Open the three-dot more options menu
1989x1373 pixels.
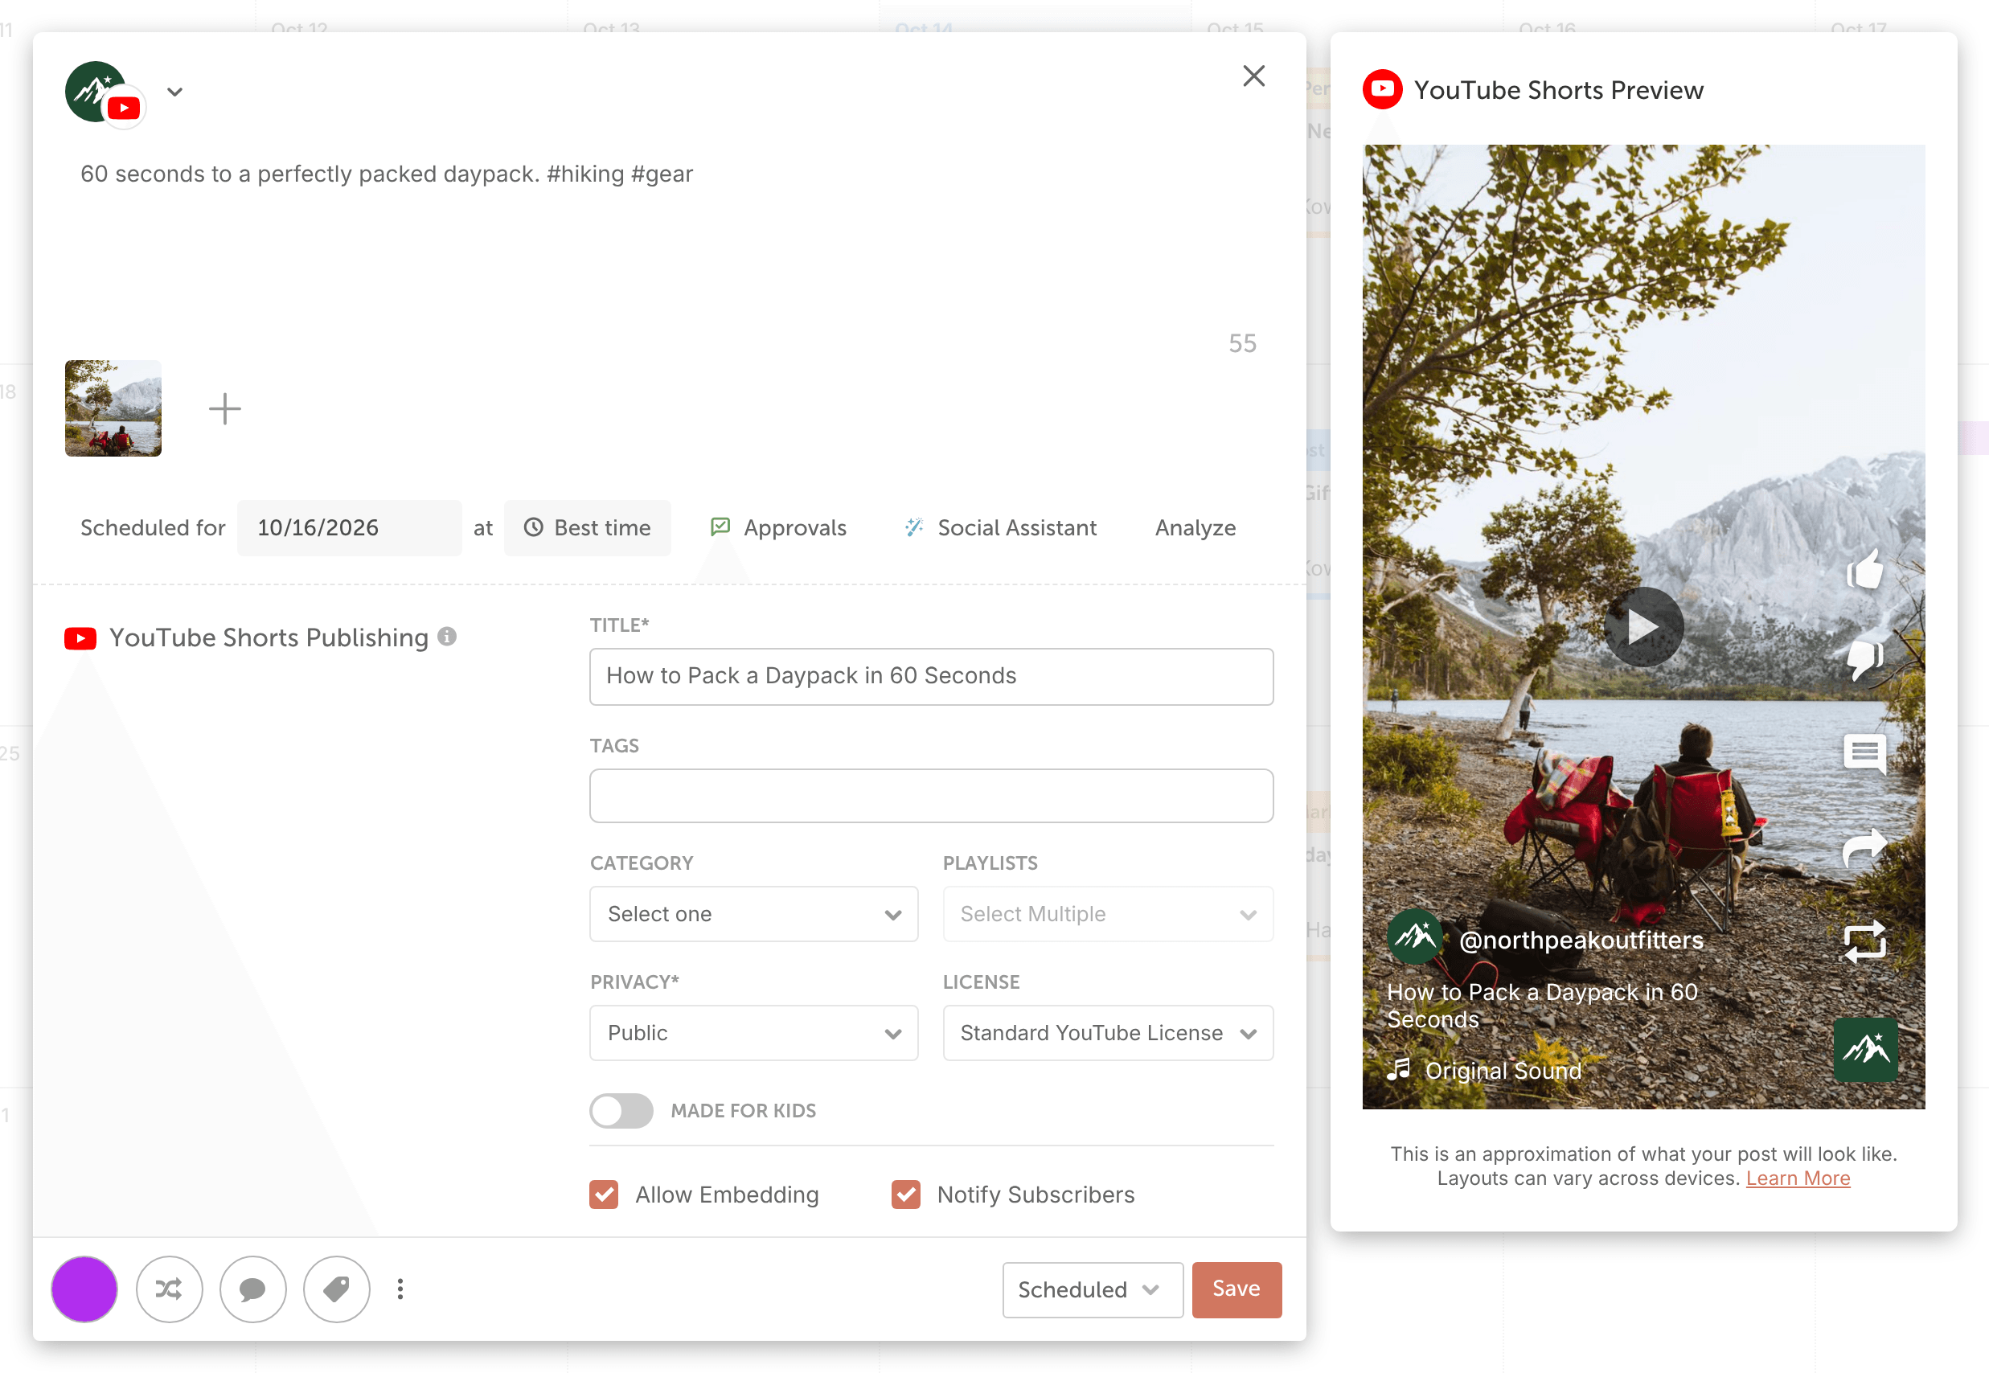400,1288
